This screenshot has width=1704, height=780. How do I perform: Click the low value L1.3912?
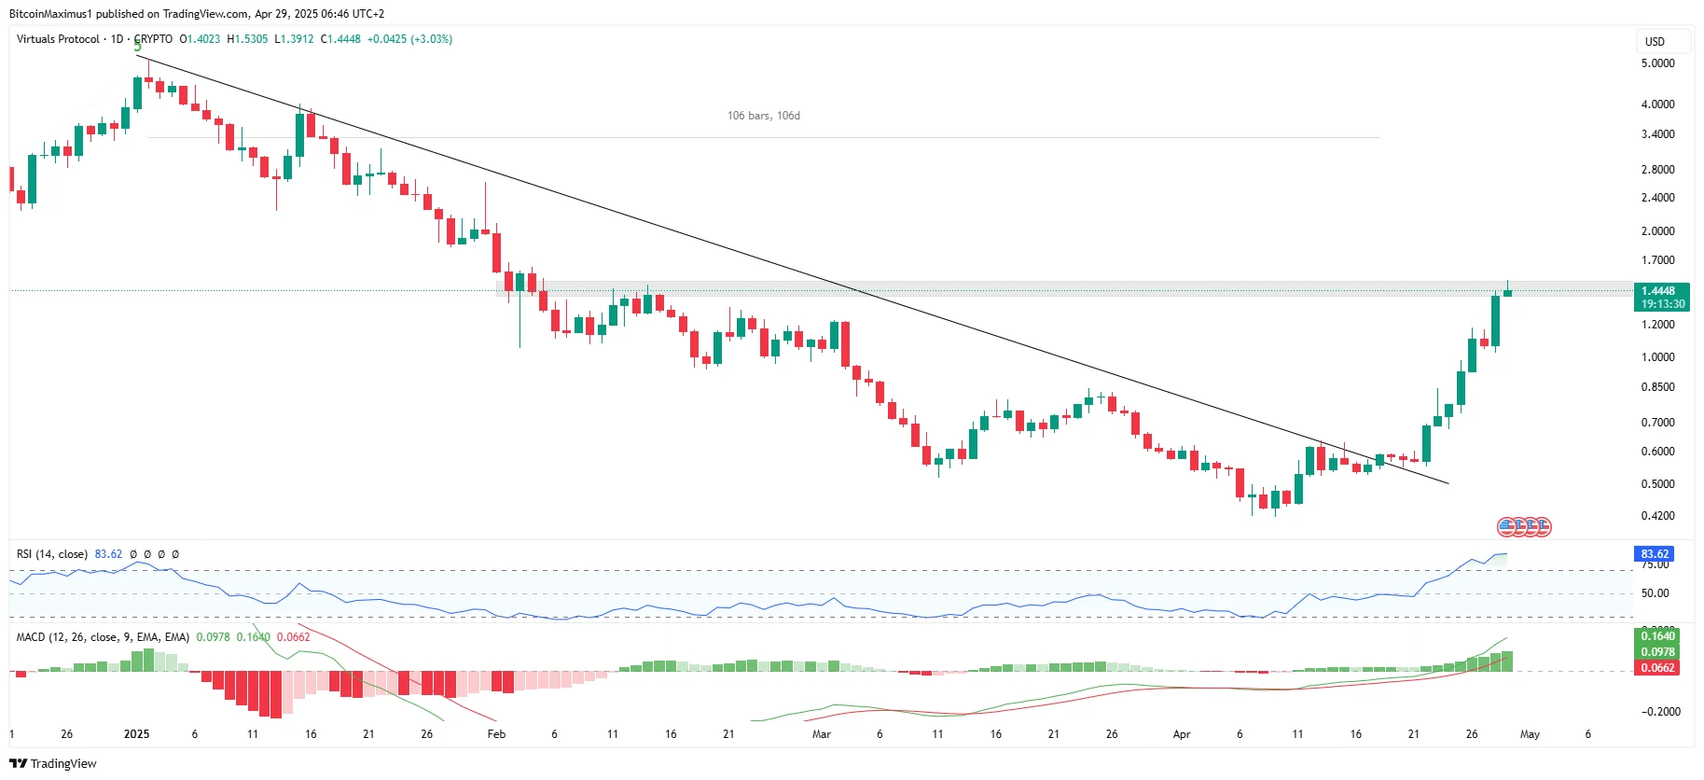294,39
